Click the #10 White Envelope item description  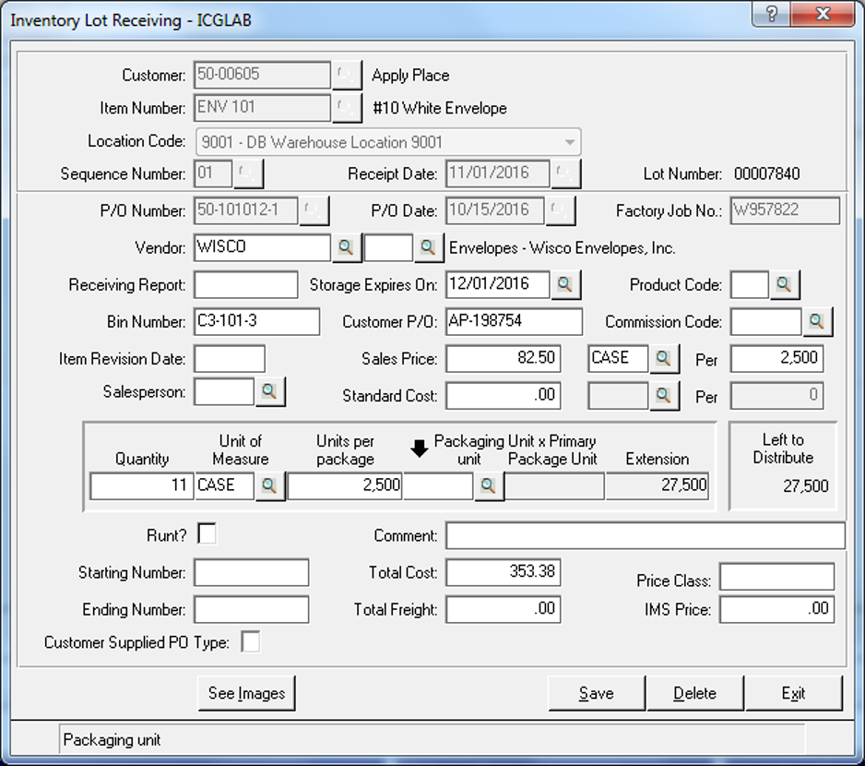point(440,108)
